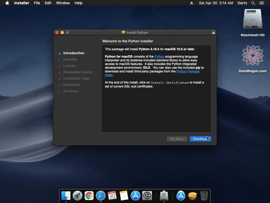Follow the Python Package Index link
The width and height of the screenshot is (270, 203).
click(188, 71)
